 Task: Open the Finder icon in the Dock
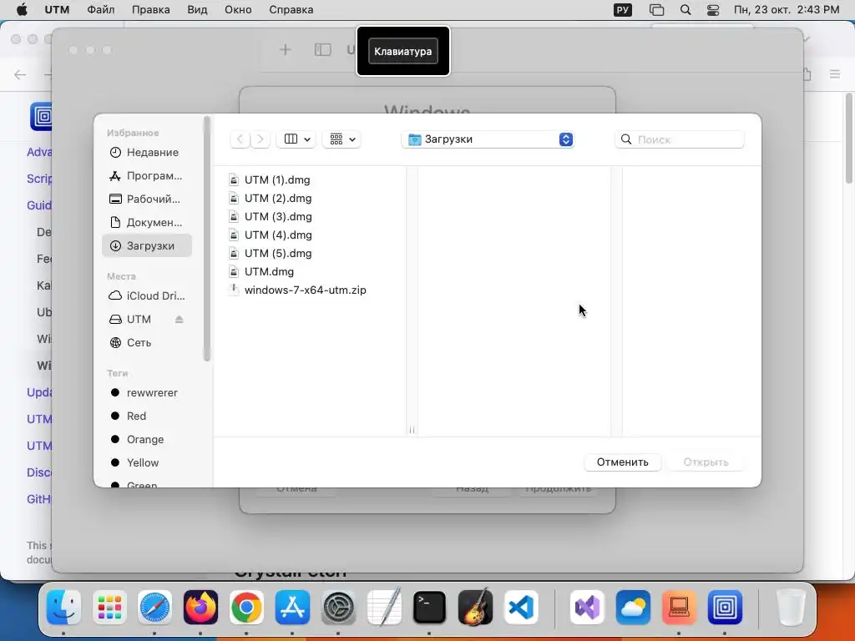click(63, 608)
